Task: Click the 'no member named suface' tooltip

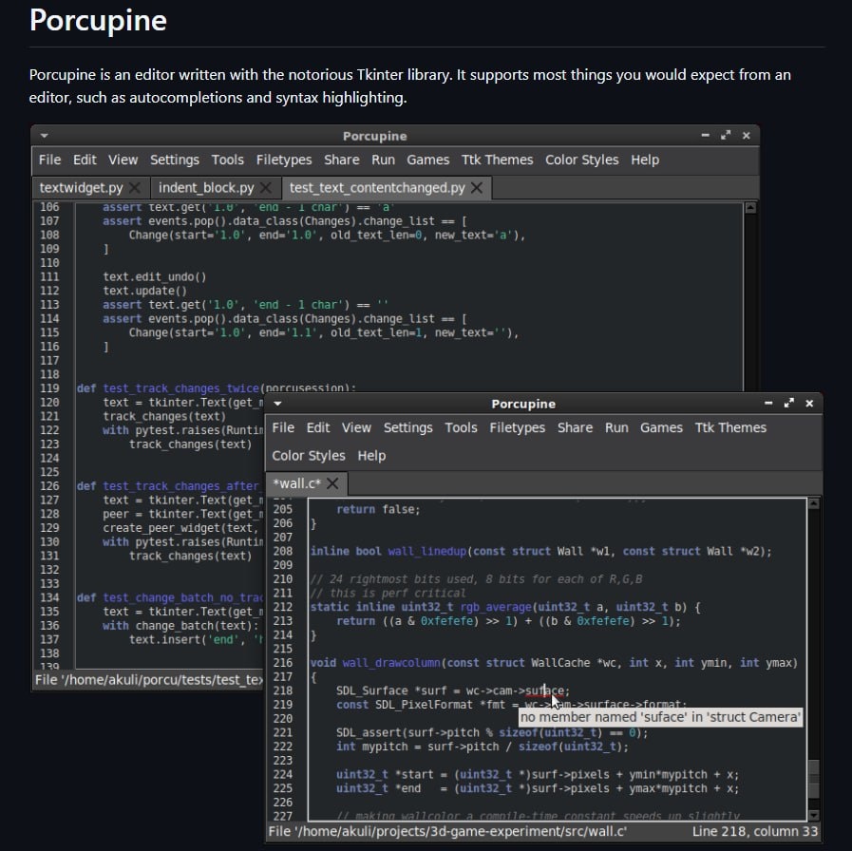Action: 660,717
